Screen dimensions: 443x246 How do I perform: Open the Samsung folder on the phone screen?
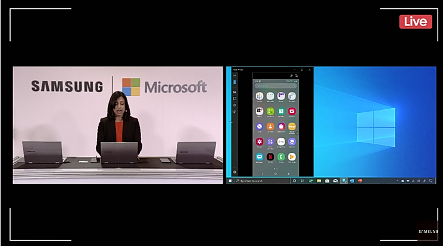[x=292, y=96]
